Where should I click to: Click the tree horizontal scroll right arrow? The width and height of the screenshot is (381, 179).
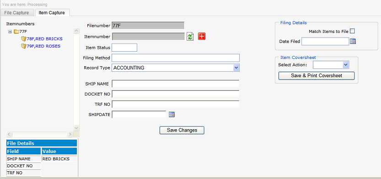(70, 134)
